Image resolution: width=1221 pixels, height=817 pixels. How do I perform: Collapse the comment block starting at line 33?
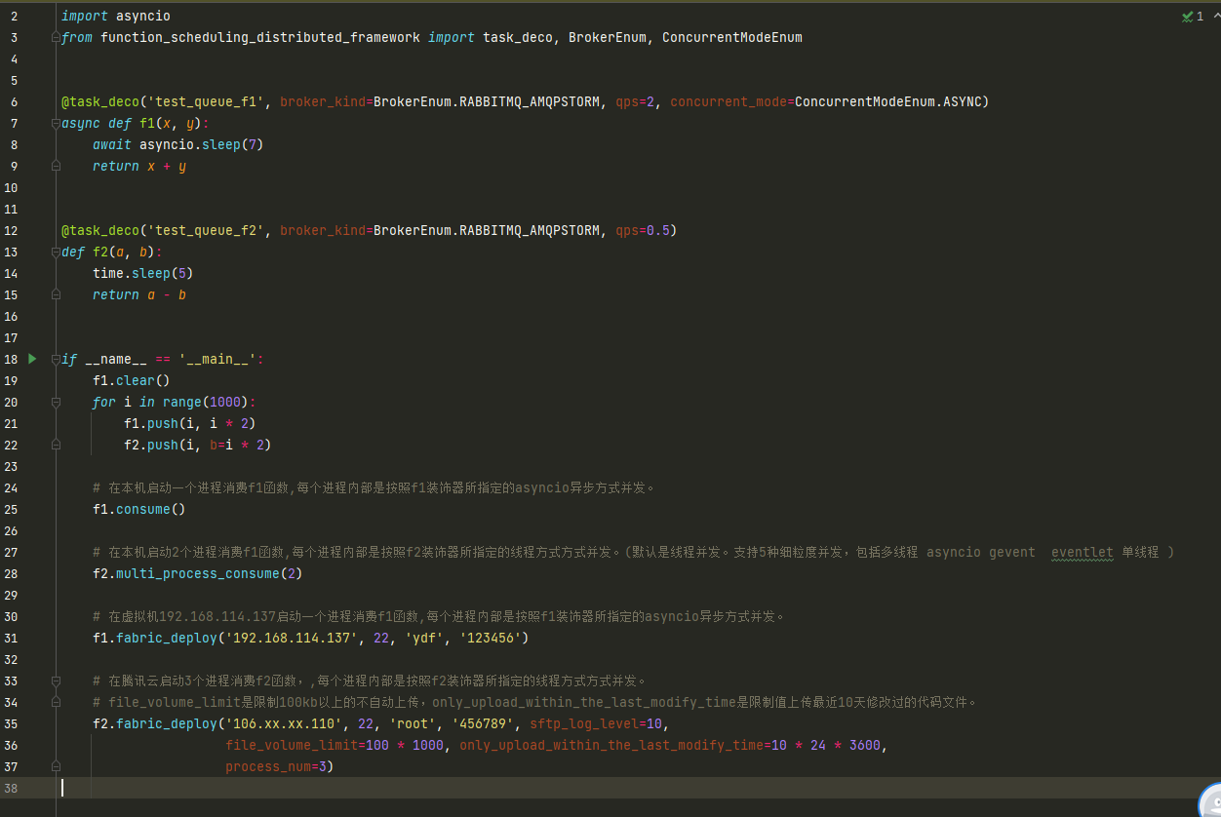coord(56,681)
